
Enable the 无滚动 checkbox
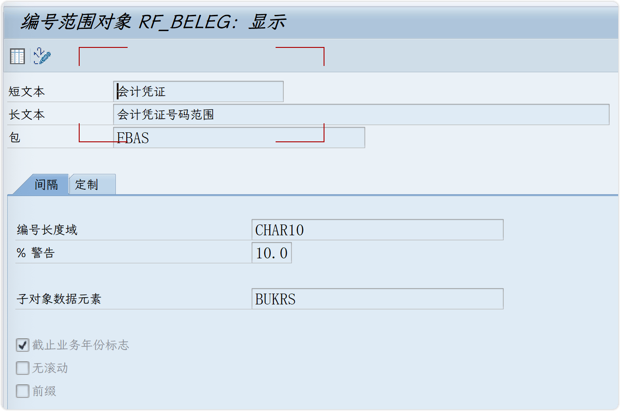click(x=22, y=368)
